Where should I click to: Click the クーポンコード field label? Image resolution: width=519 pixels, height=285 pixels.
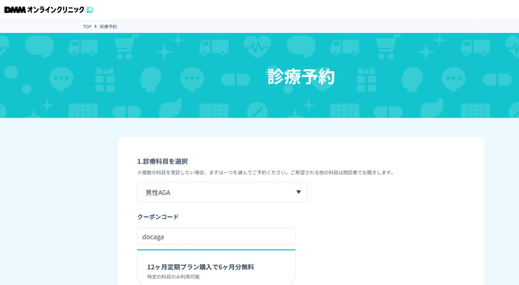pos(158,217)
